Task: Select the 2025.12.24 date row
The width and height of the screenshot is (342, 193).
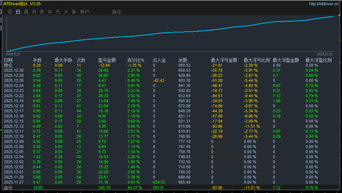Action: (171, 85)
